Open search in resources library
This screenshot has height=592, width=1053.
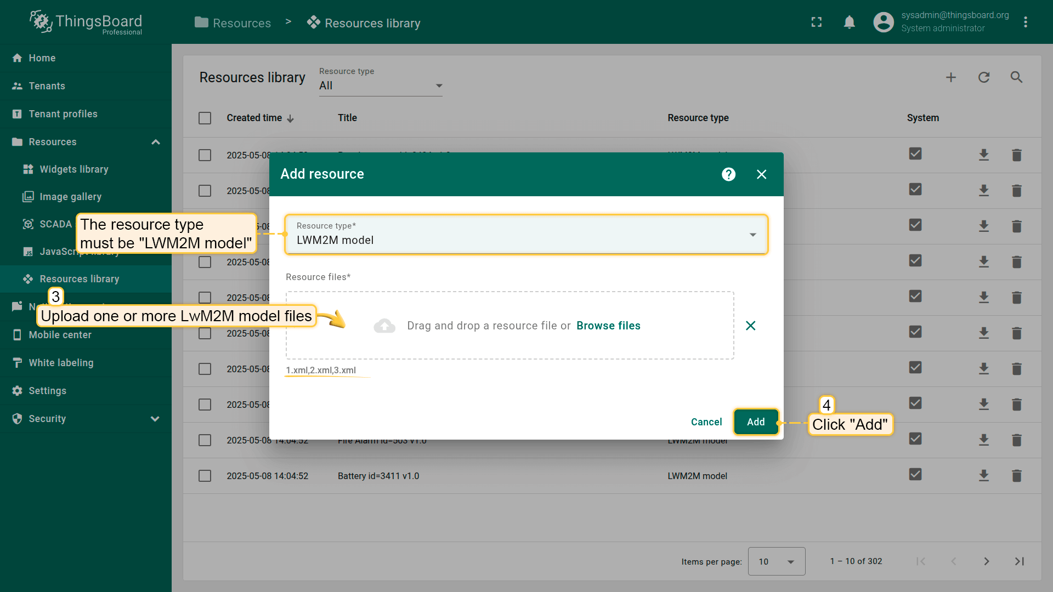click(1016, 77)
